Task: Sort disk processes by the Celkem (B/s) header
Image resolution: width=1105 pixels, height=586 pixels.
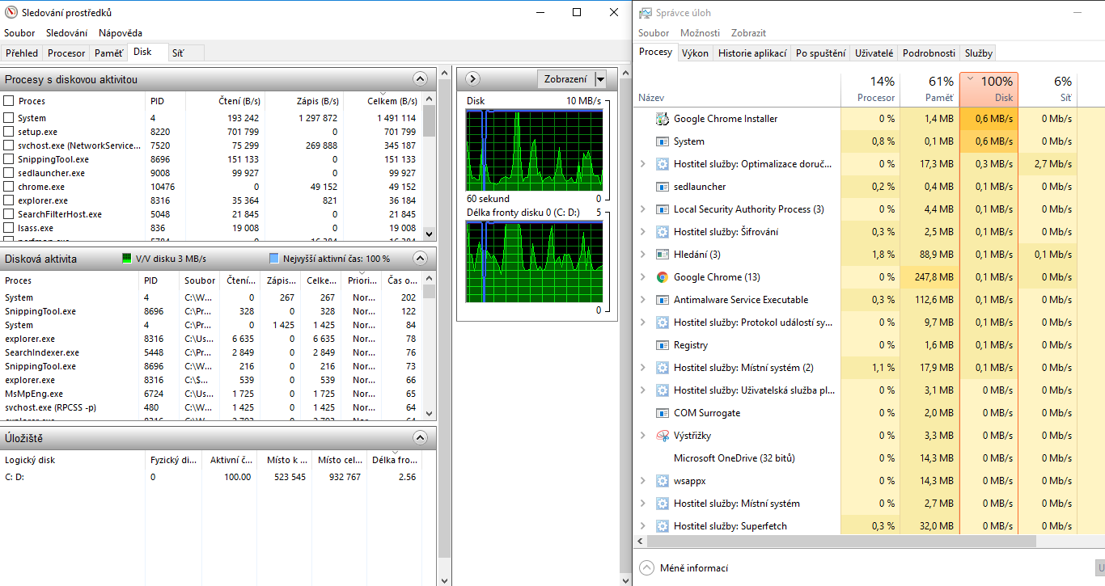Action: (x=382, y=101)
